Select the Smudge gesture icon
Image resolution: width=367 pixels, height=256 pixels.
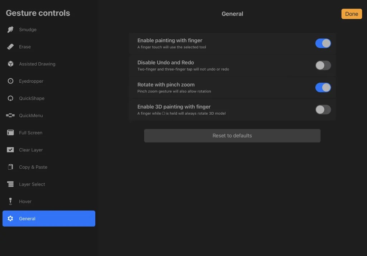coord(11,29)
